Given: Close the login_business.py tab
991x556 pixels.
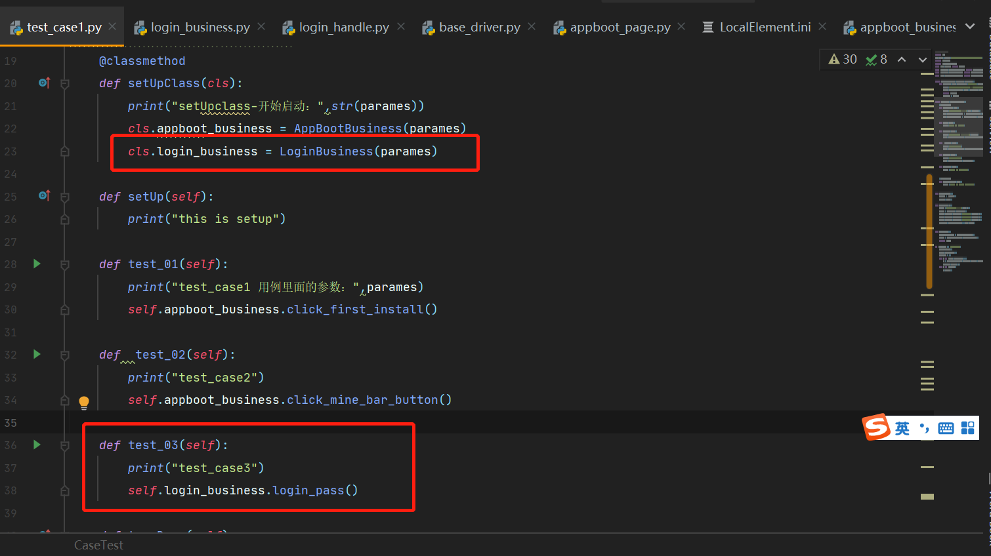Looking at the screenshot, I should coord(261,26).
